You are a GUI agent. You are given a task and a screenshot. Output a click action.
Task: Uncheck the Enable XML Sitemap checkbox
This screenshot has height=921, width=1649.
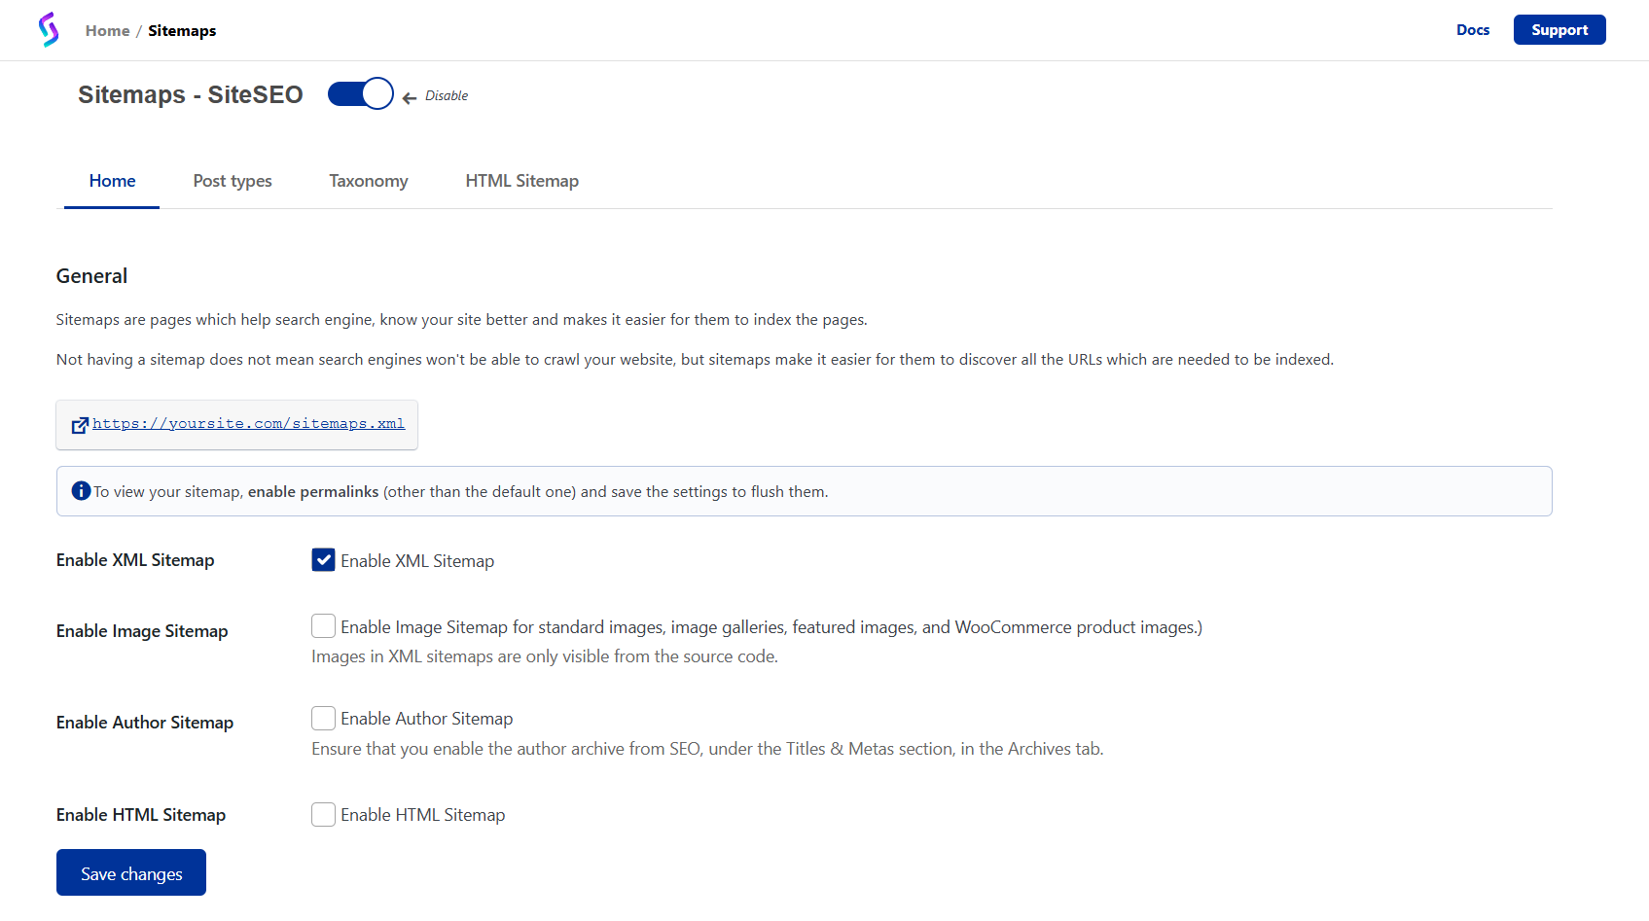point(323,560)
